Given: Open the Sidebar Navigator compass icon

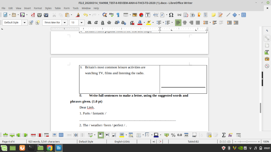Looking at the screenshot, I should [267, 66].
